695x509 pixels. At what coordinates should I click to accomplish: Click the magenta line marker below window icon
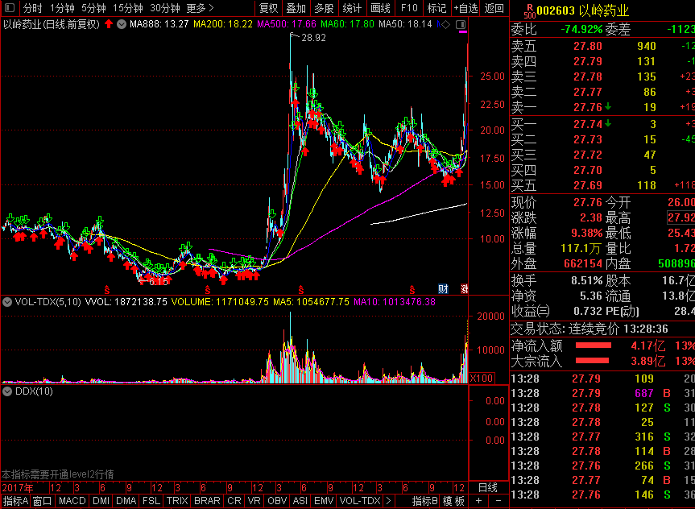[x=462, y=33]
